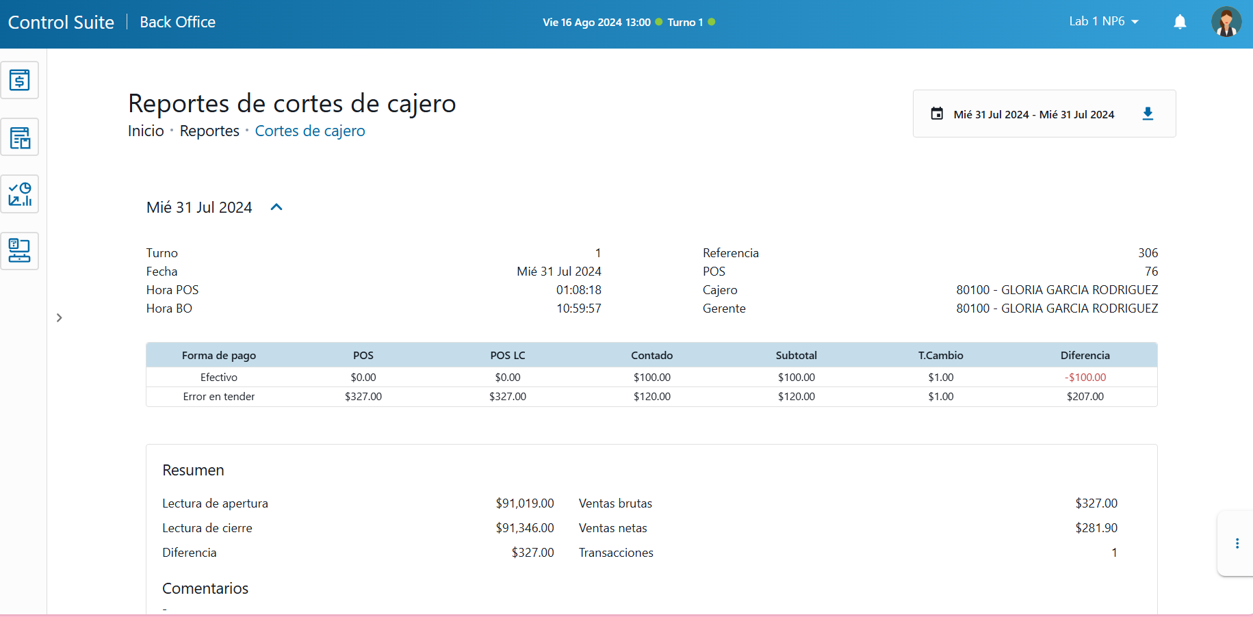The height and width of the screenshot is (617, 1253).
Task: Select the date range Mié 31 Jul 2024 field
Action: pos(1033,114)
